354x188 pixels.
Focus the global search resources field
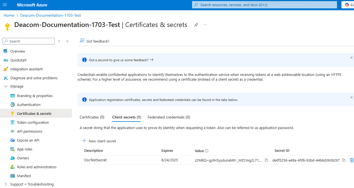265,5
